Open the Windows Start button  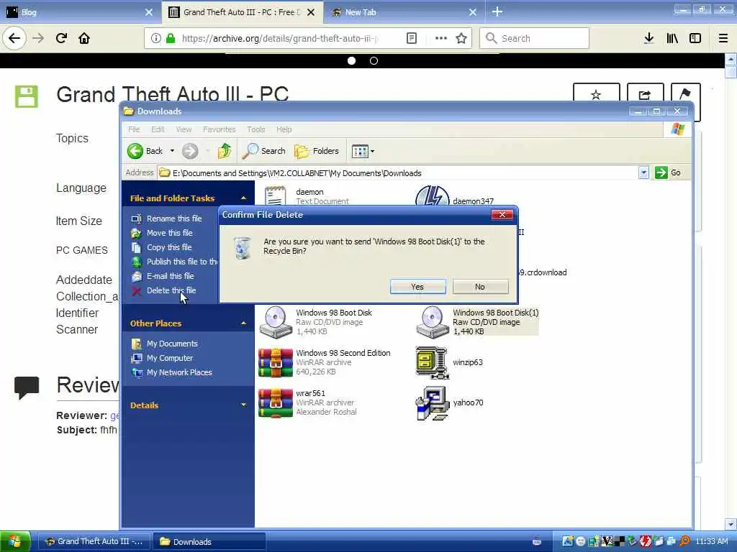click(15, 541)
